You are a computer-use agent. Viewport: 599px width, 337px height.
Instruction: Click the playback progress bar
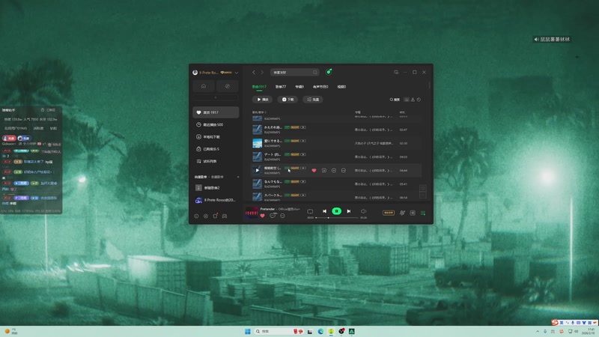[337, 218]
